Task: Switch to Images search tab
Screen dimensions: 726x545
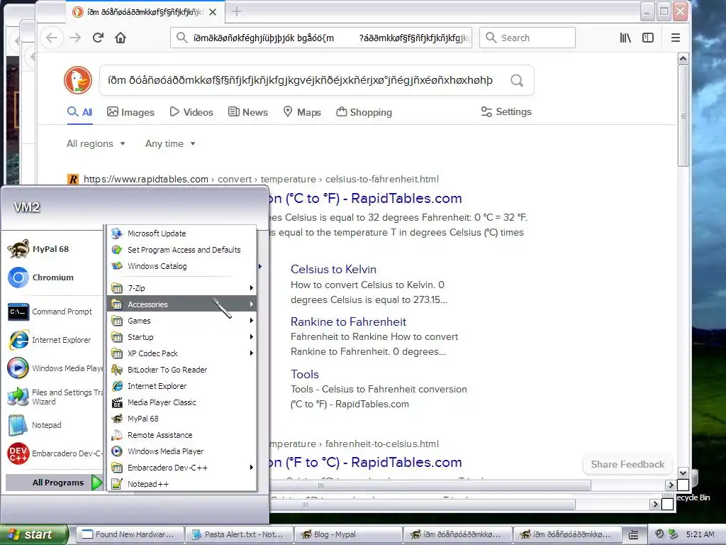Action: click(x=130, y=112)
